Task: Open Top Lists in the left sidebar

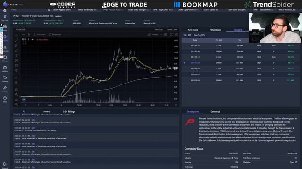Action: click(x=5, y=18)
